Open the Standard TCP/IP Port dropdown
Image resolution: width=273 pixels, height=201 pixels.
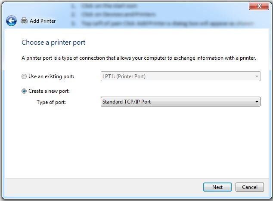tap(180, 102)
